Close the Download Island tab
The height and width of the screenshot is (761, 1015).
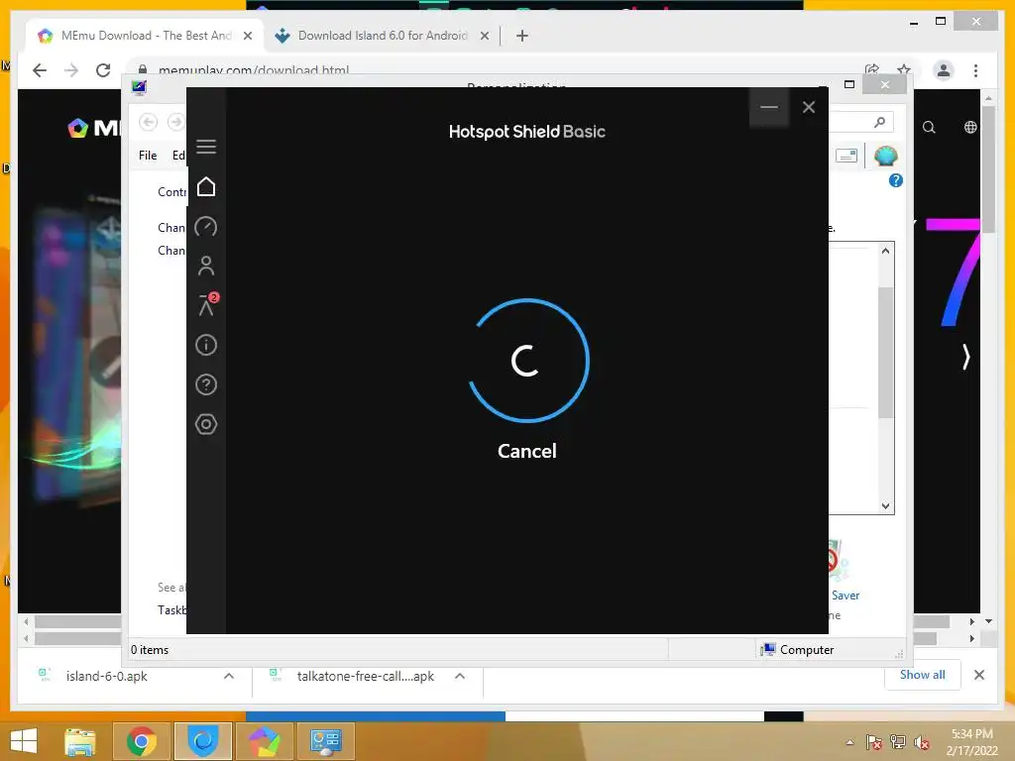click(484, 37)
